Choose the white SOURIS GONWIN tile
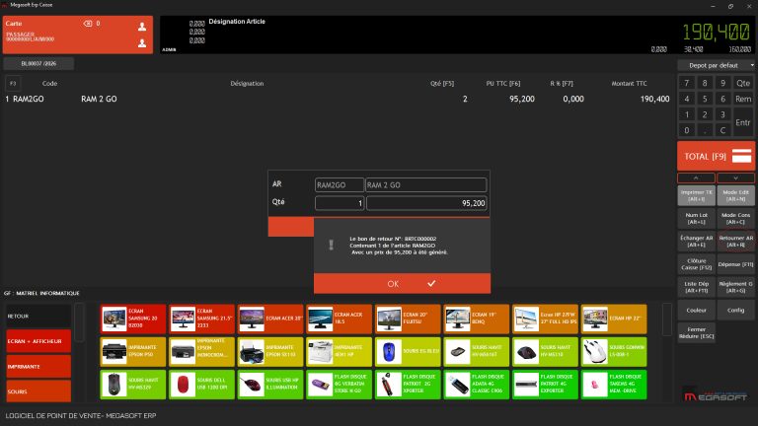Viewport: 758px width, 426px height. click(x=614, y=352)
